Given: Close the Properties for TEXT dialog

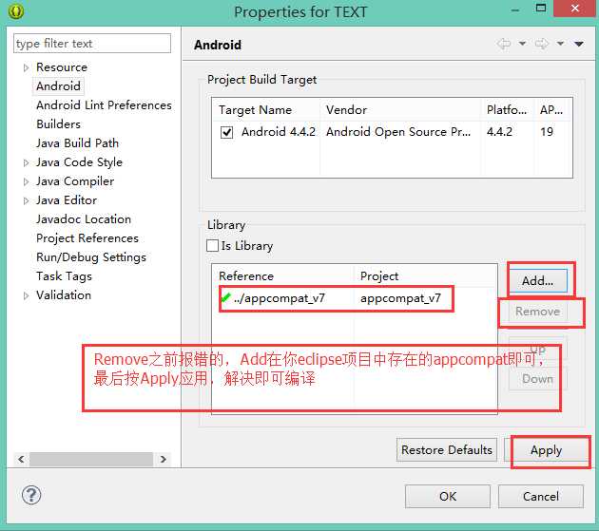Looking at the screenshot, I should click(x=574, y=9).
